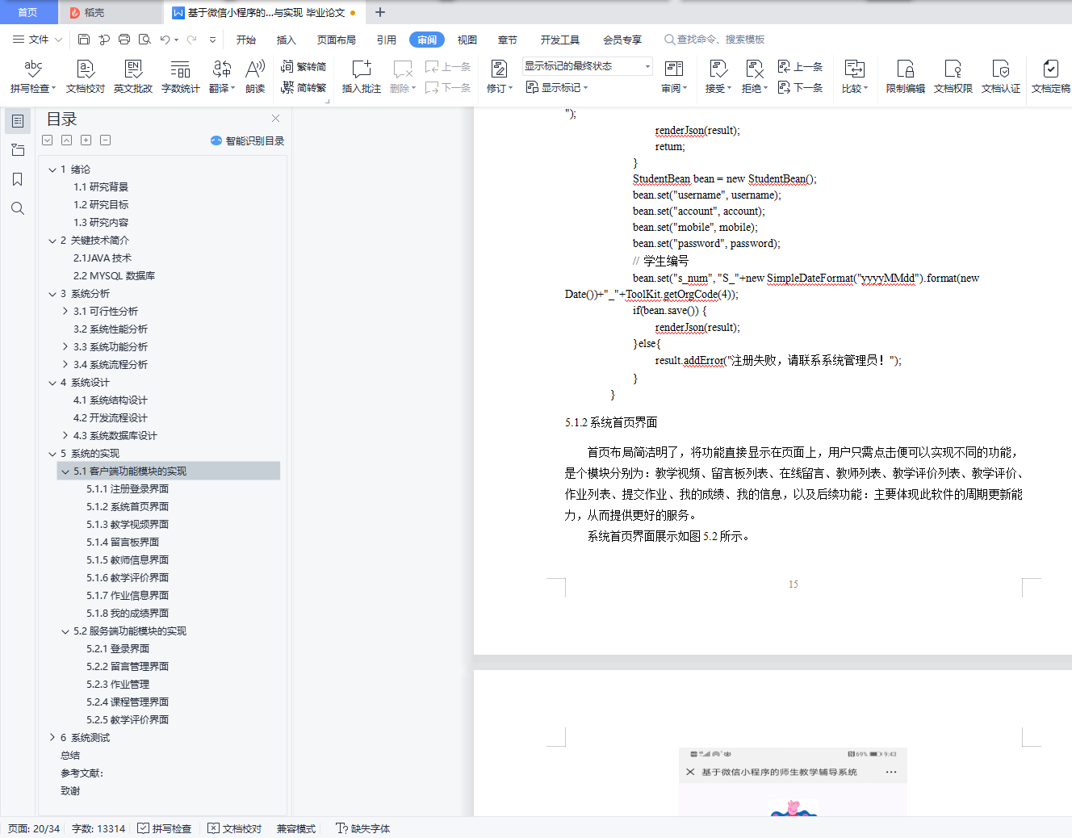The height and width of the screenshot is (838, 1072).
Task: Jump to 2.2 MYSQL 数据库 heading
Action: 114,275
